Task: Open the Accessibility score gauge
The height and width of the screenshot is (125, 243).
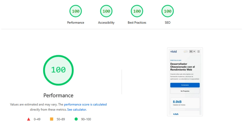Action: pos(106,11)
